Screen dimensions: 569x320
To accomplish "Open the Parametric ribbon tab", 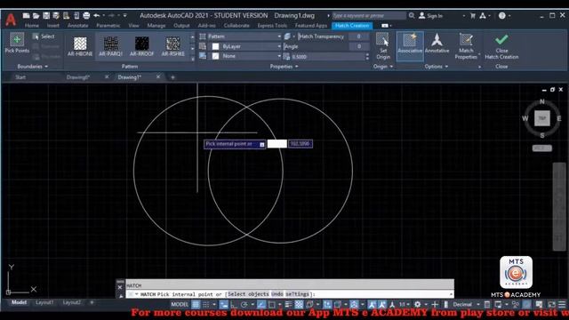I will click(x=108, y=26).
